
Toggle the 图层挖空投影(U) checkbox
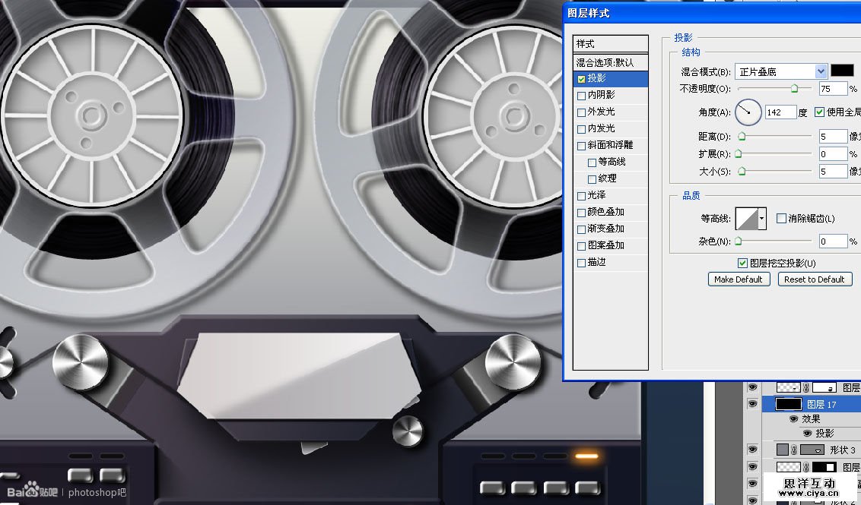click(x=742, y=264)
